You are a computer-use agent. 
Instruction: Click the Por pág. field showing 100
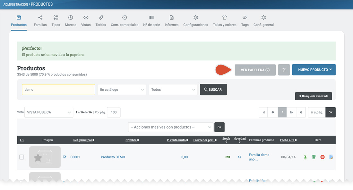114,112
